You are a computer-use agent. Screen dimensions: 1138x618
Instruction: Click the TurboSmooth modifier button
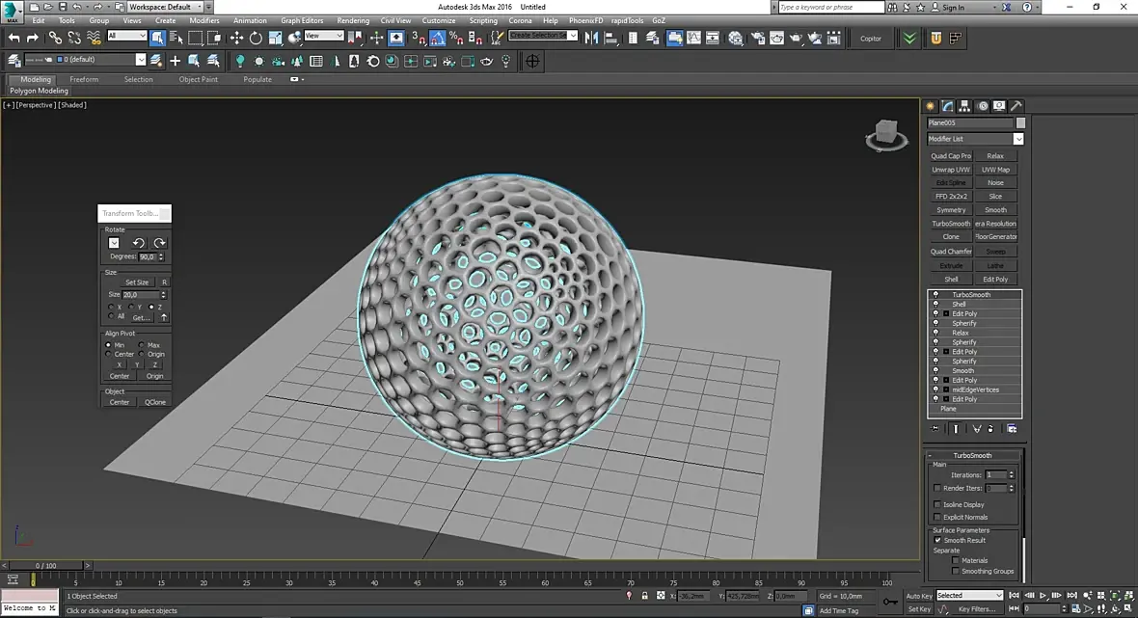click(951, 224)
